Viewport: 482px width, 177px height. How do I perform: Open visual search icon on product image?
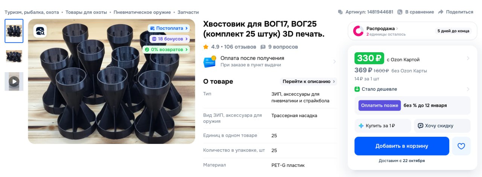point(40,31)
